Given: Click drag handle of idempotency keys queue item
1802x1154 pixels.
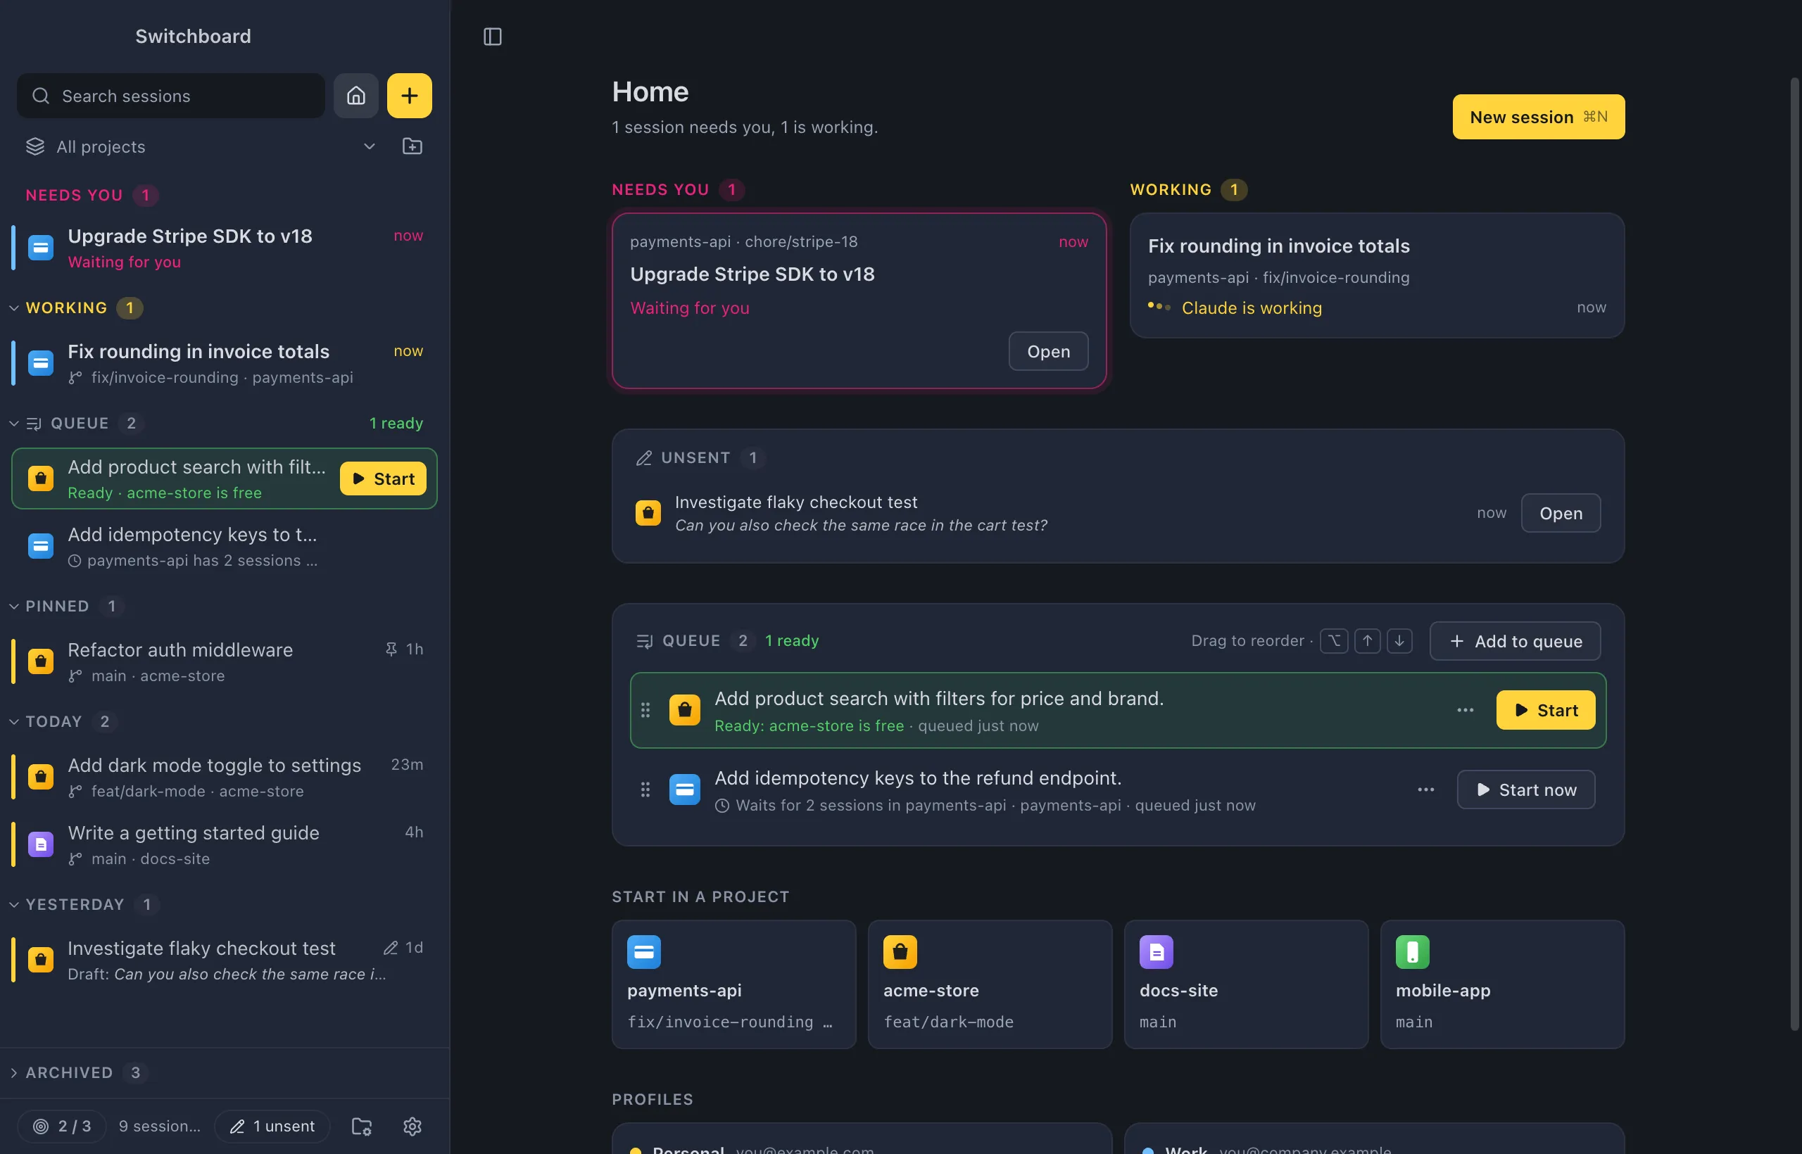Looking at the screenshot, I should point(645,790).
